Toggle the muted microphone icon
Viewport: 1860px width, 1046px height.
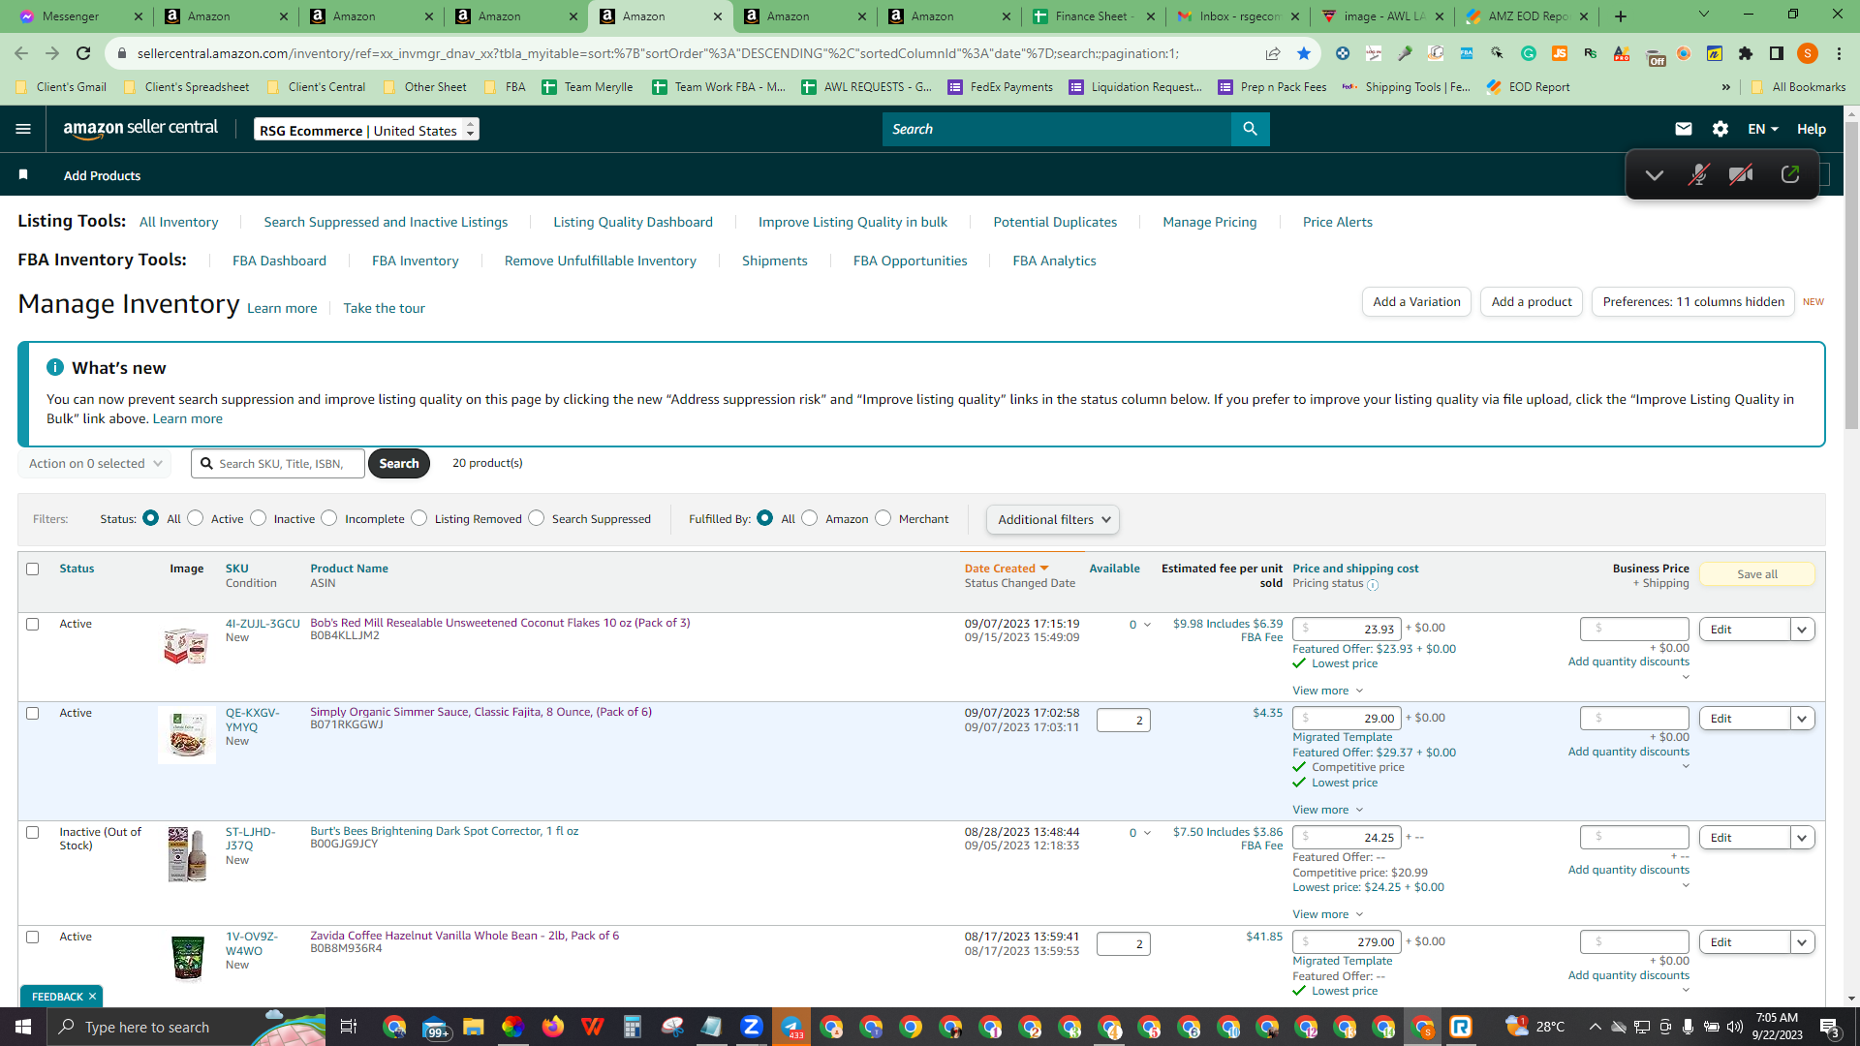(x=1698, y=175)
